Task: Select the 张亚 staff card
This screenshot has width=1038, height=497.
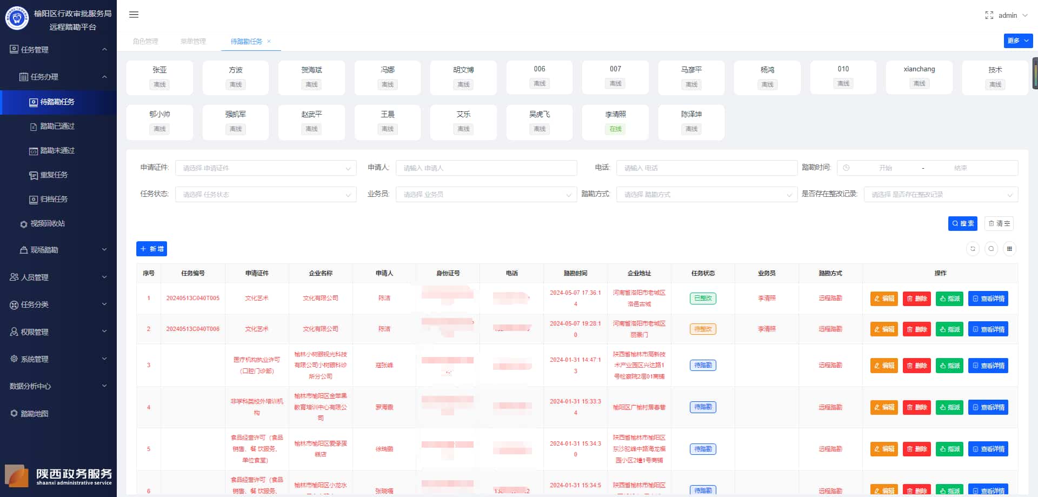Action: [159, 77]
